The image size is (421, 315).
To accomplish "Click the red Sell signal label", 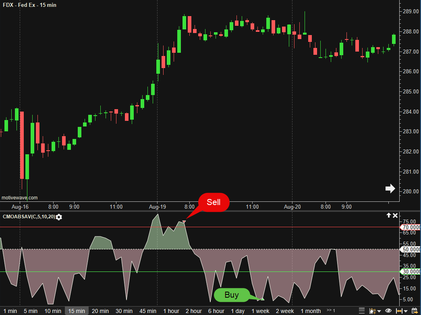I will [214, 202].
